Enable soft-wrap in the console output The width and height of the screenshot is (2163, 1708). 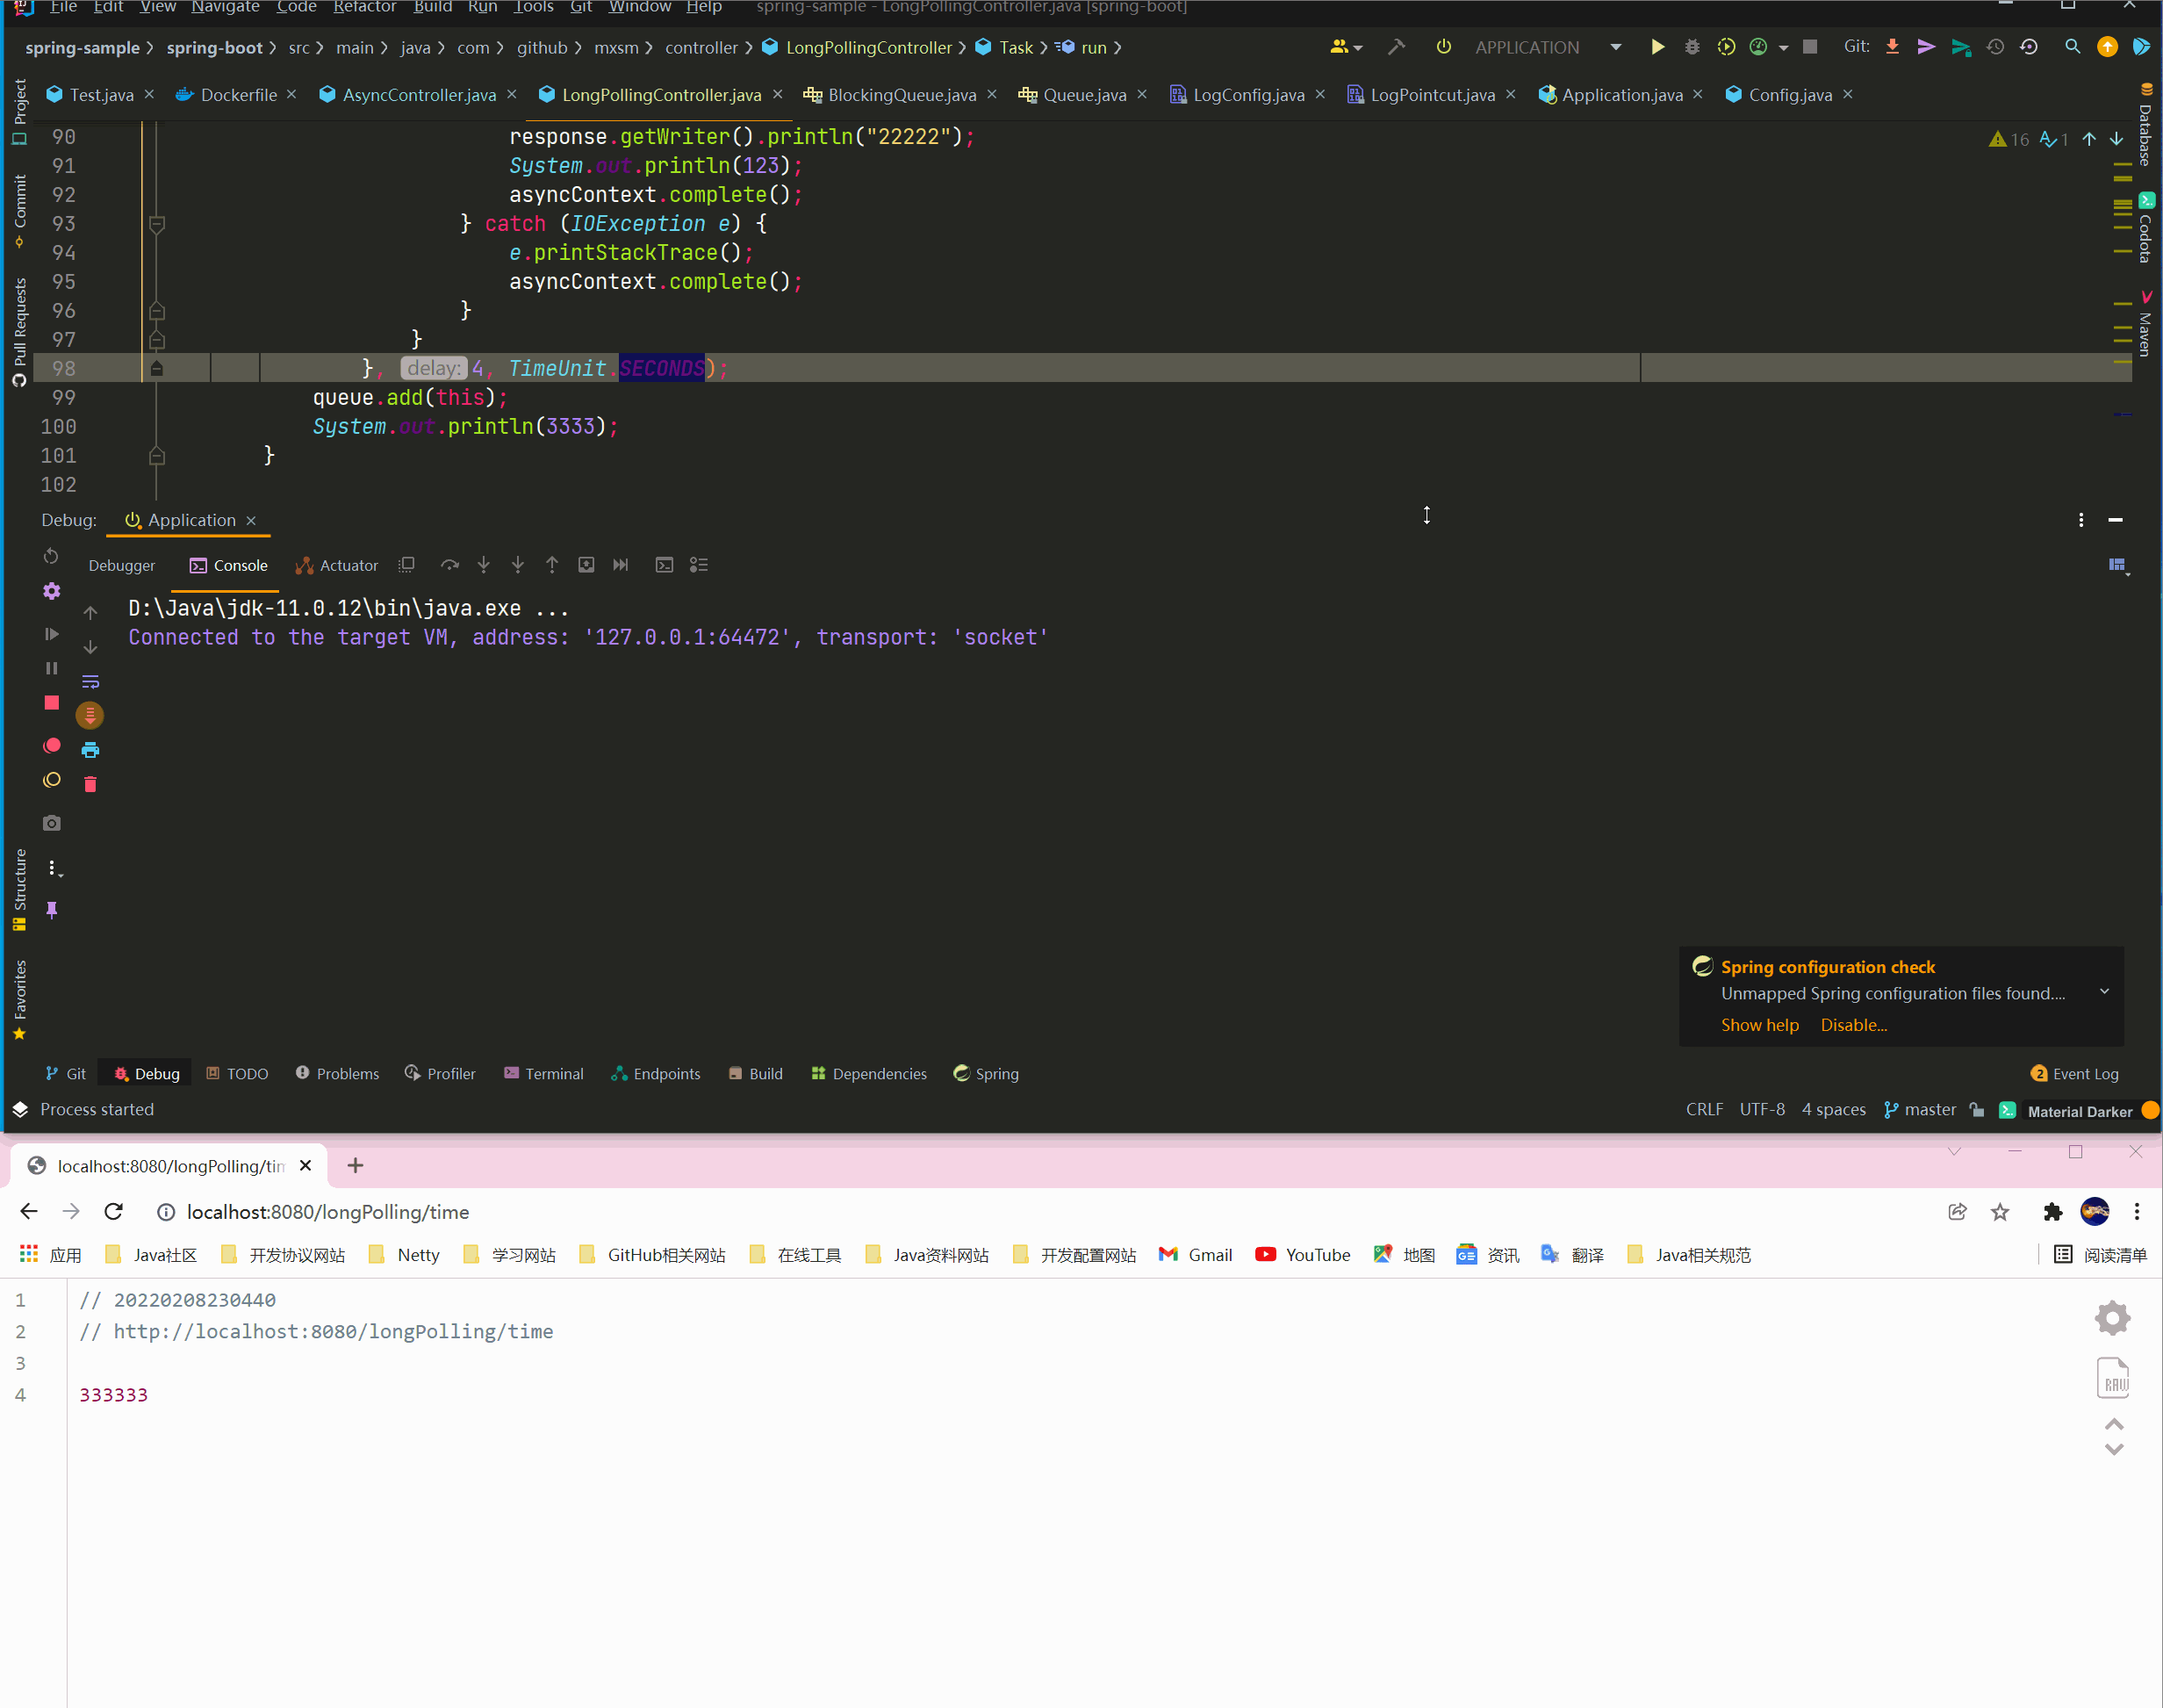pos(91,681)
